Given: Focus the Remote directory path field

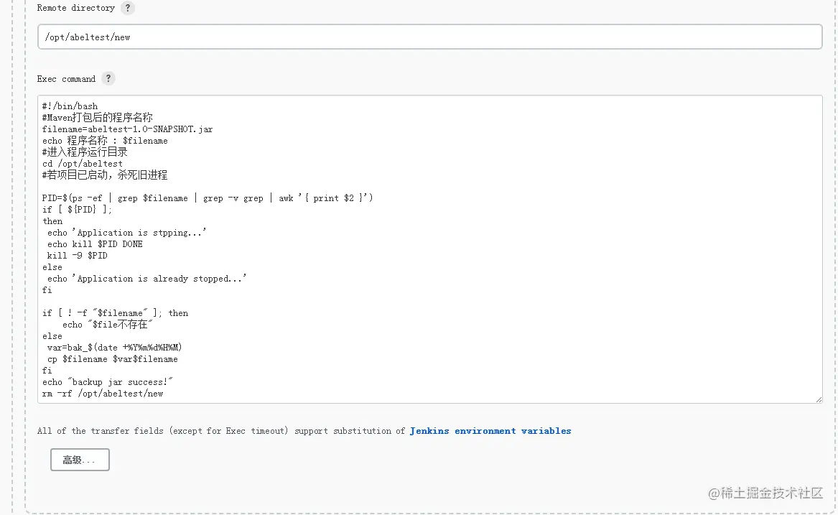Looking at the screenshot, I should click(x=429, y=37).
